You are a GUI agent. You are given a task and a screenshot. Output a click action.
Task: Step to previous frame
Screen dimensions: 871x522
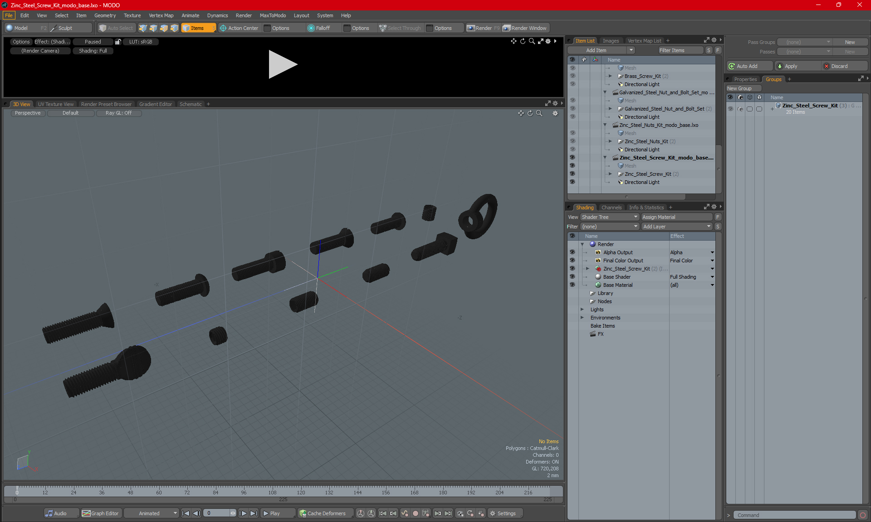(x=196, y=513)
